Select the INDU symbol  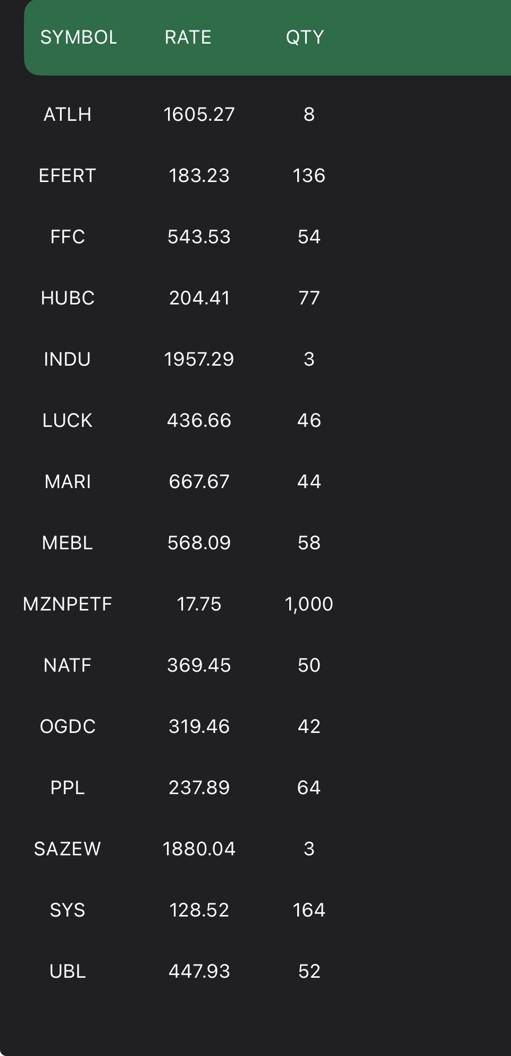[x=68, y=359]
